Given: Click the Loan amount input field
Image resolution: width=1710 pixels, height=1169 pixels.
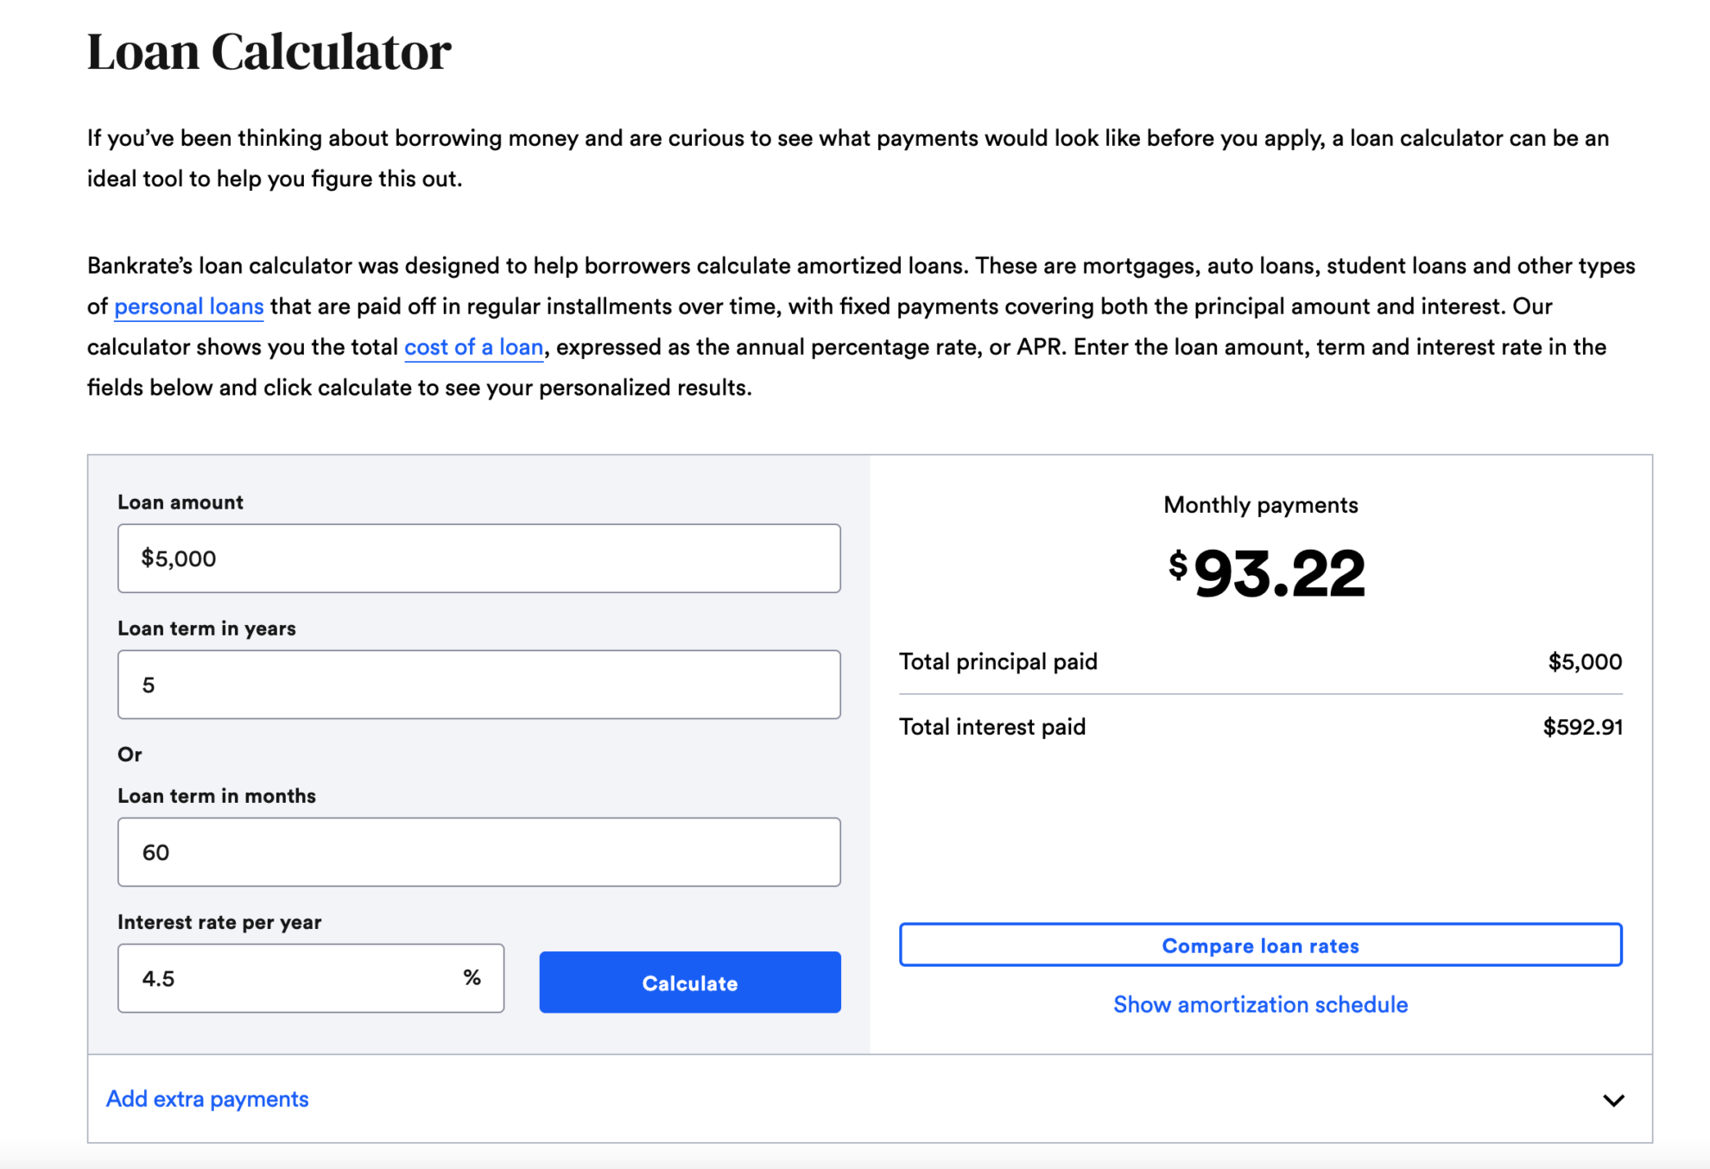Looking at the screenshot, I should tap(478, 558).
